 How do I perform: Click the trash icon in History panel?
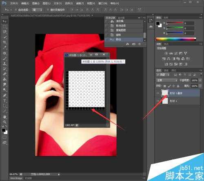[140, 44]
